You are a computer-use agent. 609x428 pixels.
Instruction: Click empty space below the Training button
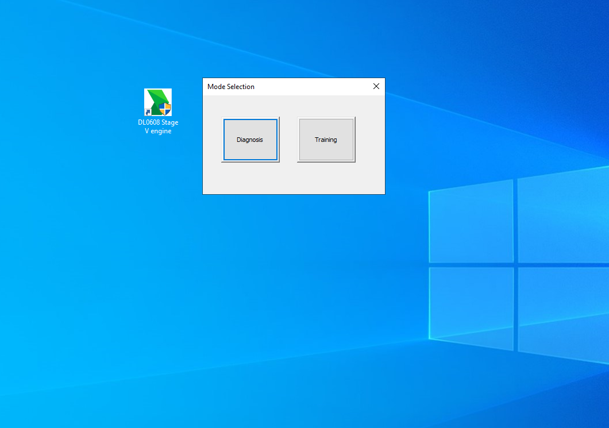[x=326, y=178]
